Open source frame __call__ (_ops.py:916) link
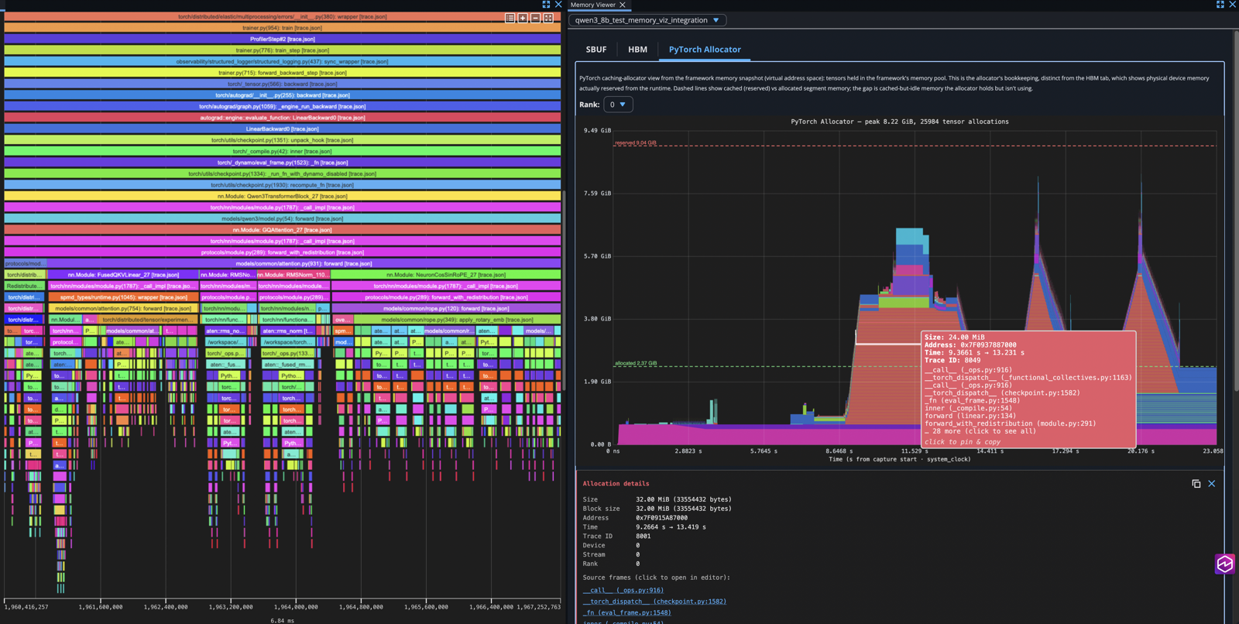The width and height of the screenshot is (1239, 624). tap(623, 590)
